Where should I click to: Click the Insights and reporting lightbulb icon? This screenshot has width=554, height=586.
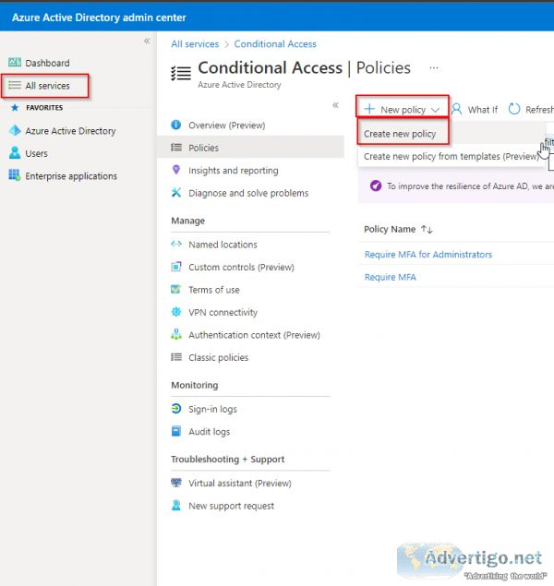pyautogui.click(x=176, y=170)
